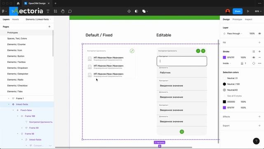
Task: Click the Home icon in tab bar
Action: (x=18, y=3)
